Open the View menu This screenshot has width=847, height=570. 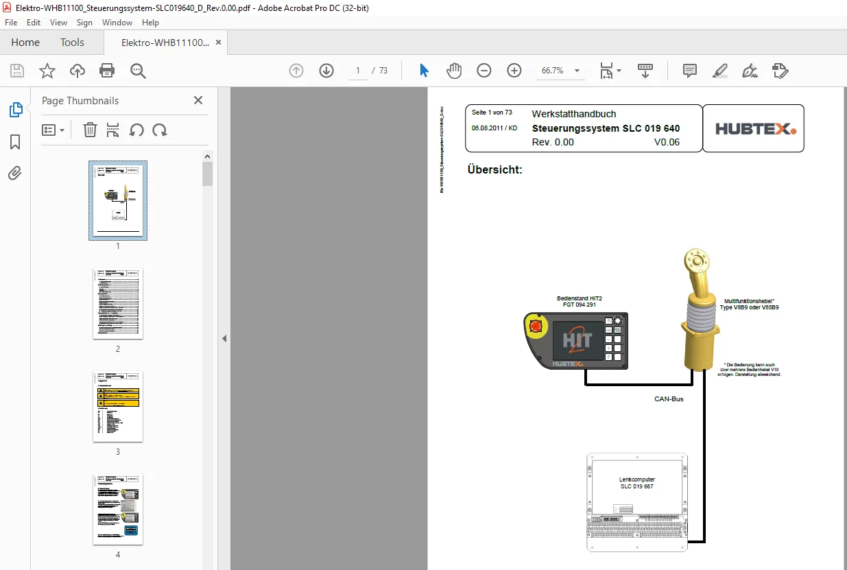point(59,23)
